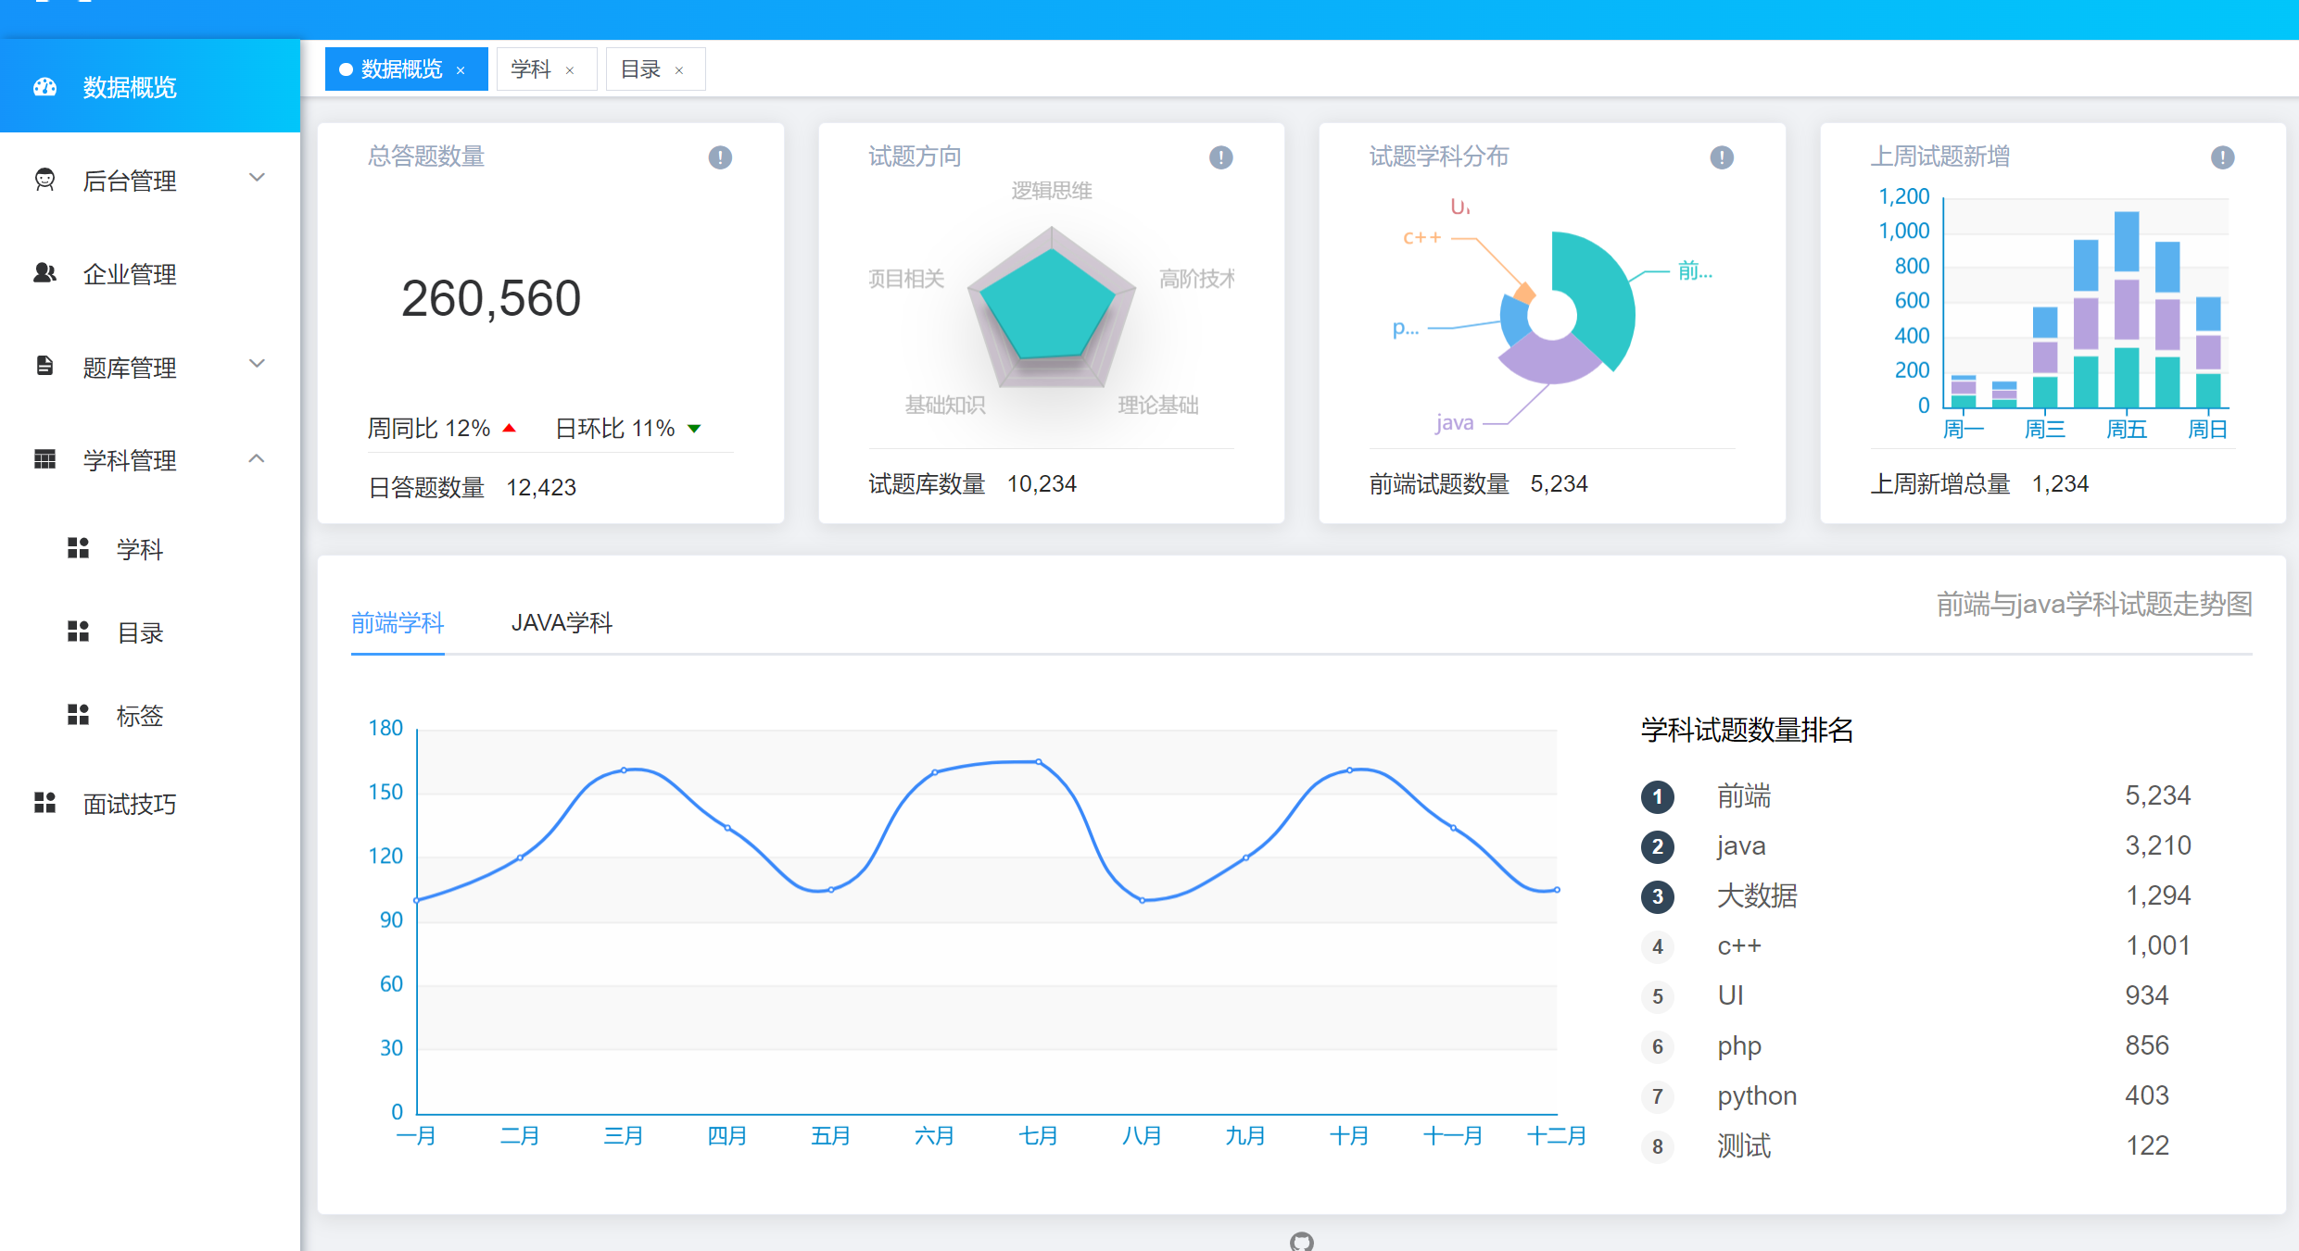
Task: Click the 后台管理 avatar icon
Action: 44,180
